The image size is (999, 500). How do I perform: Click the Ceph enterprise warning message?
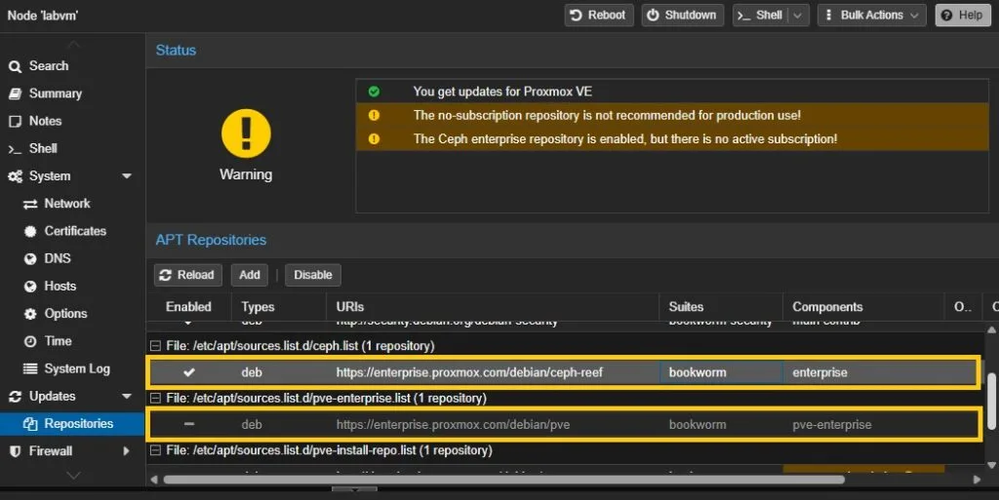(625, 138)
